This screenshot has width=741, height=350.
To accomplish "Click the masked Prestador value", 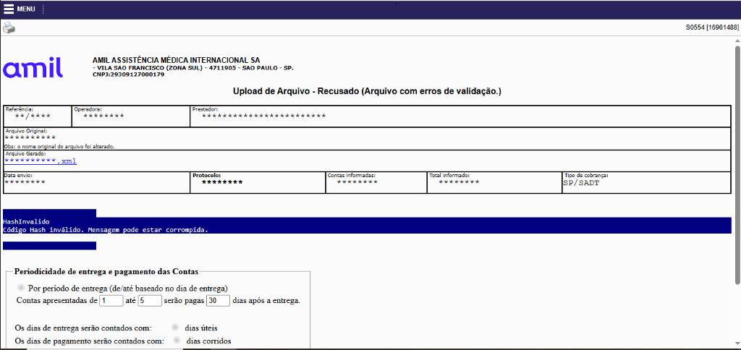I will 263,116.
